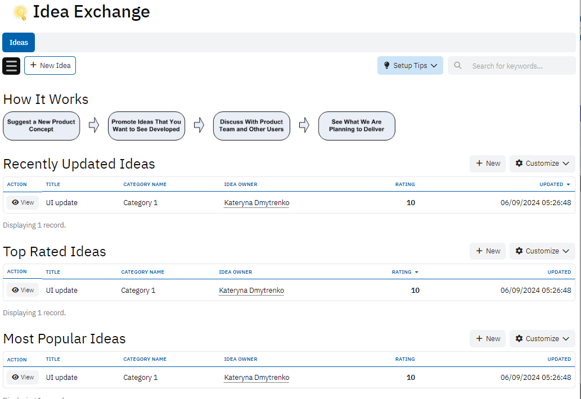Click the Idea Exchange lightbulb logo
This screenshot has height=399, width=581.
click(20, 12)
